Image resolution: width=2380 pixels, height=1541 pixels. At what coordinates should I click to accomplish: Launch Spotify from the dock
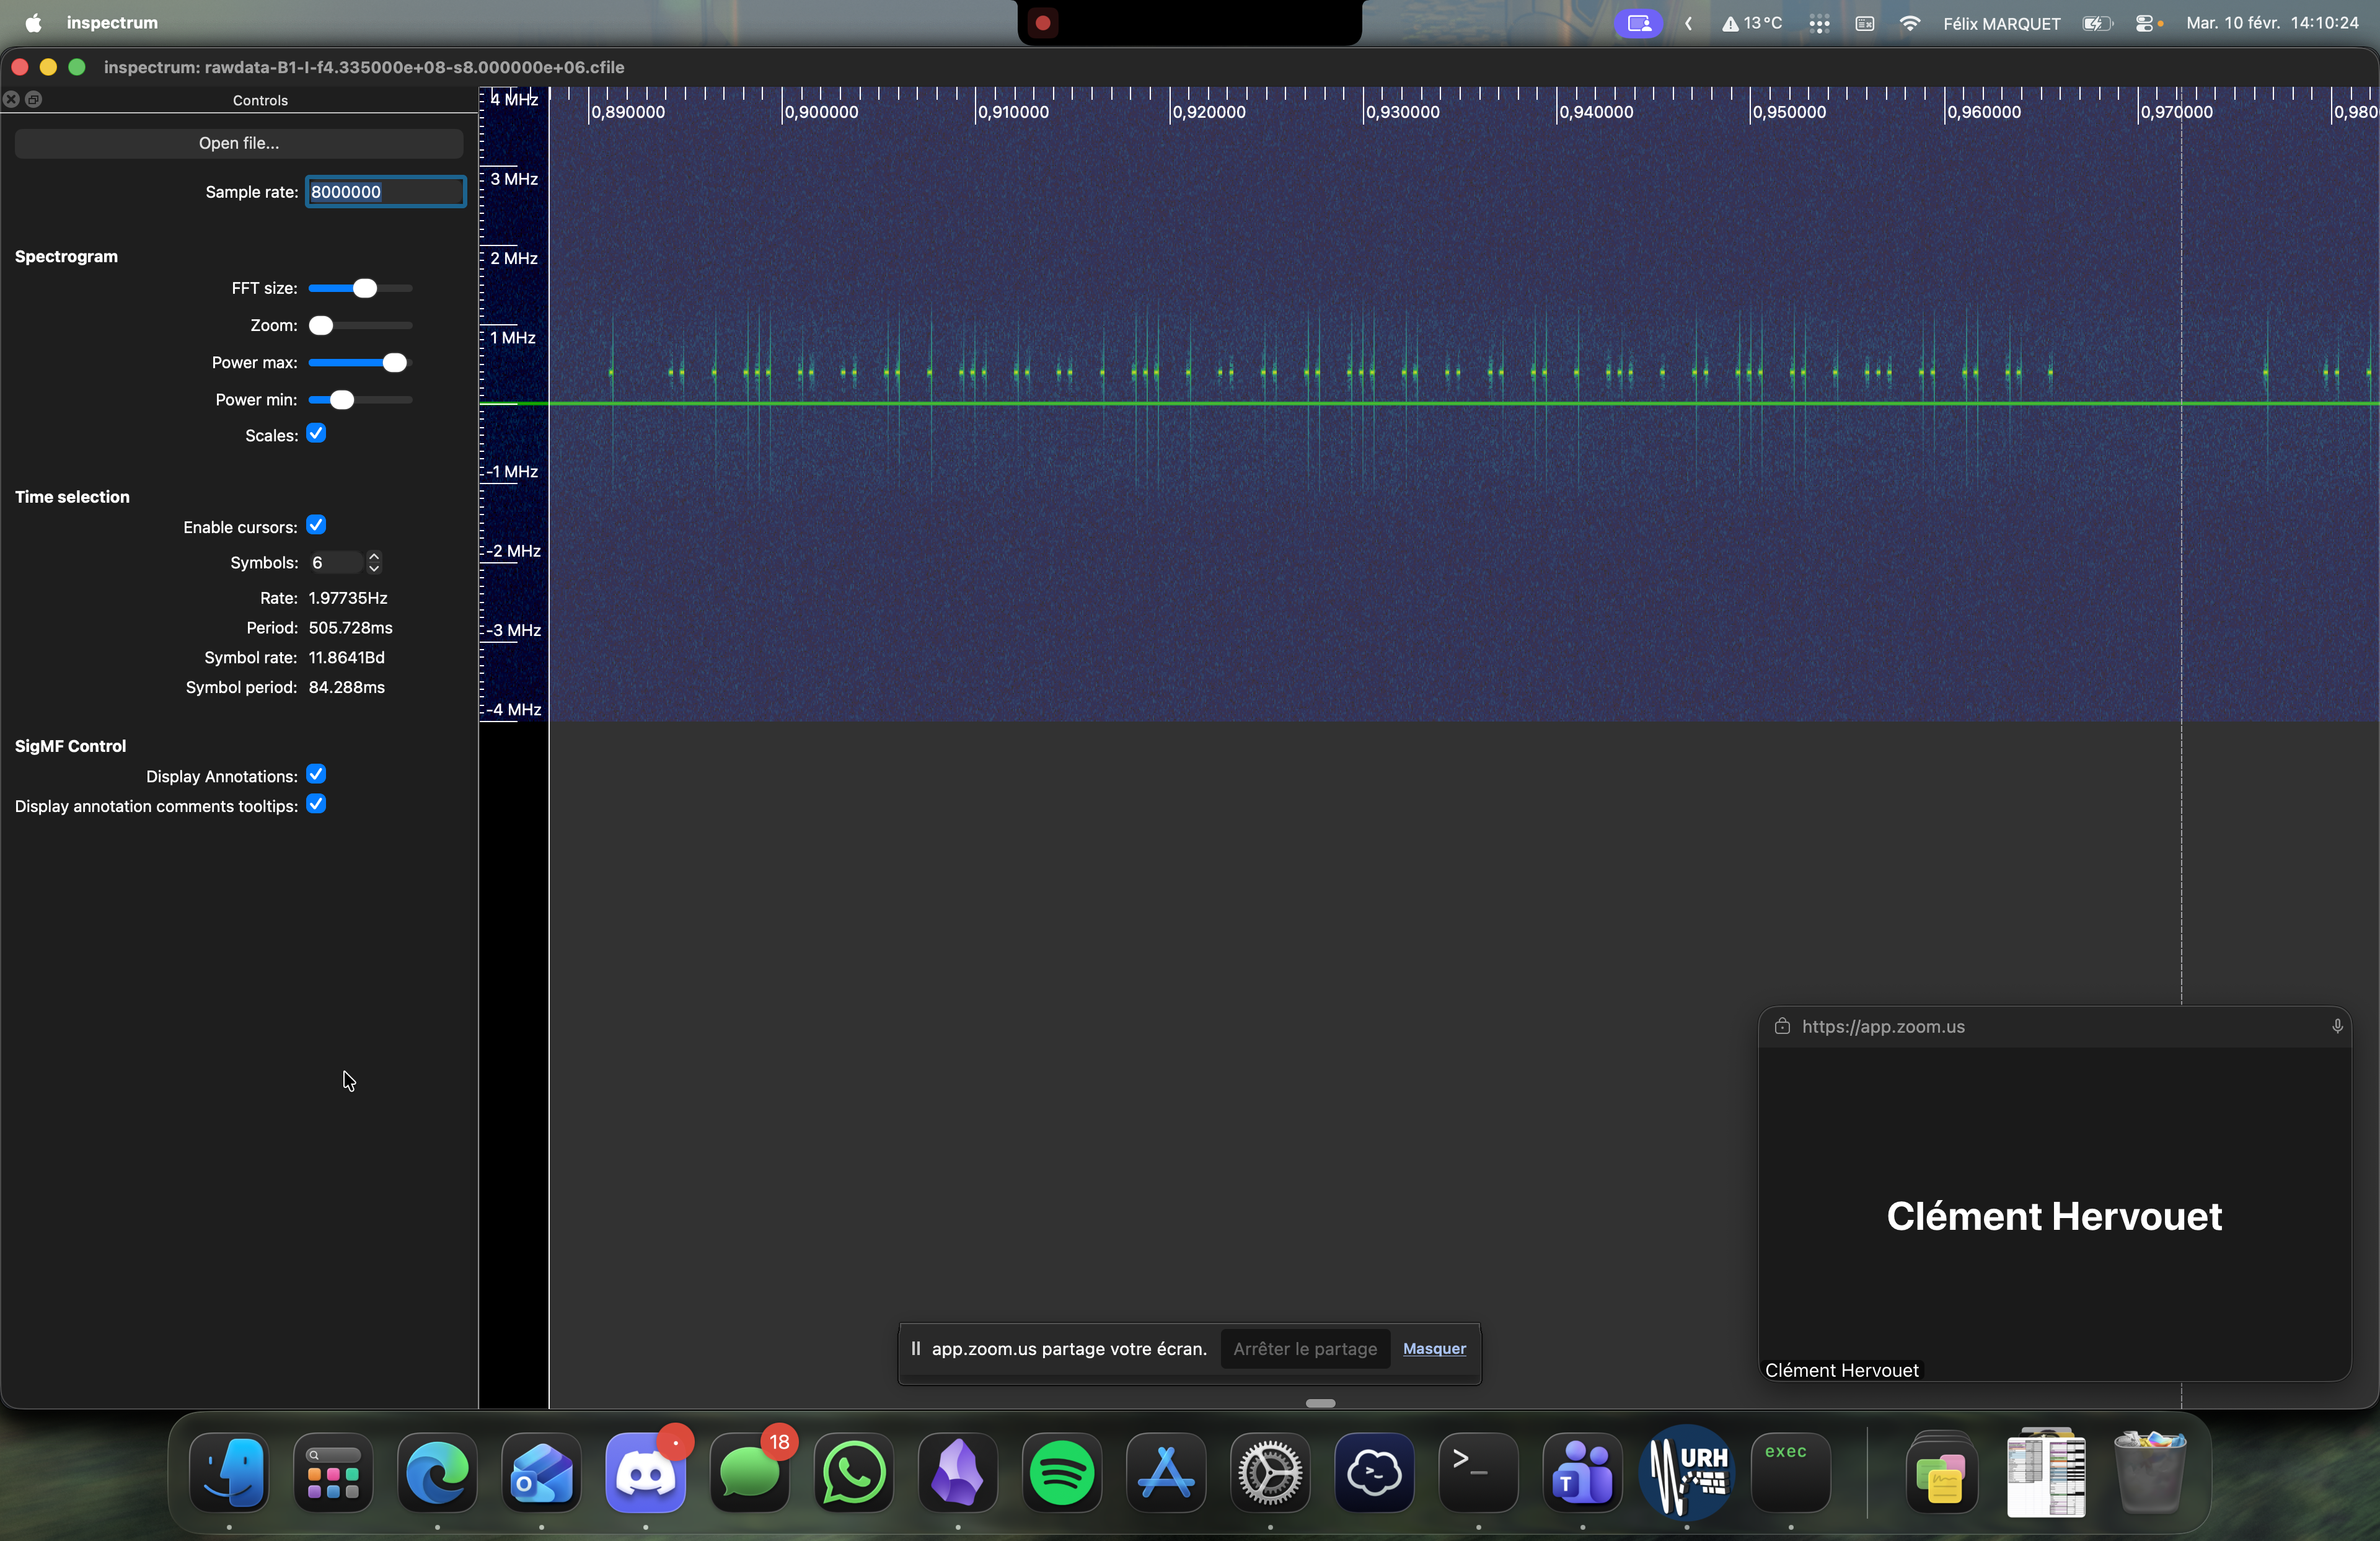point(1061,1473)
